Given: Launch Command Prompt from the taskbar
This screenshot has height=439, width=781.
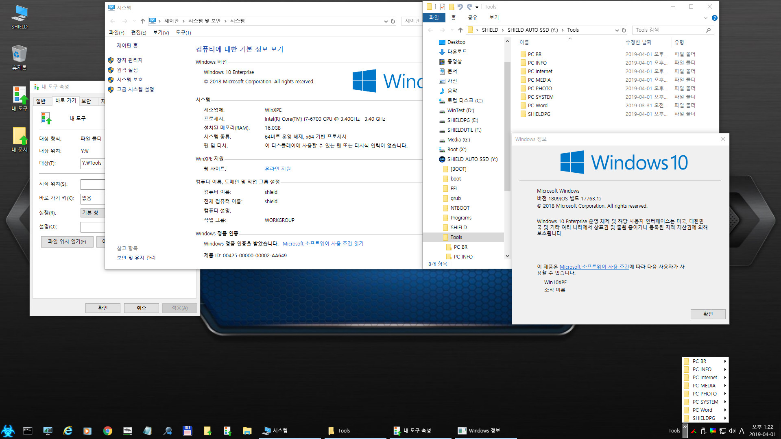Looking at the screenshot, I should point(28,430).
